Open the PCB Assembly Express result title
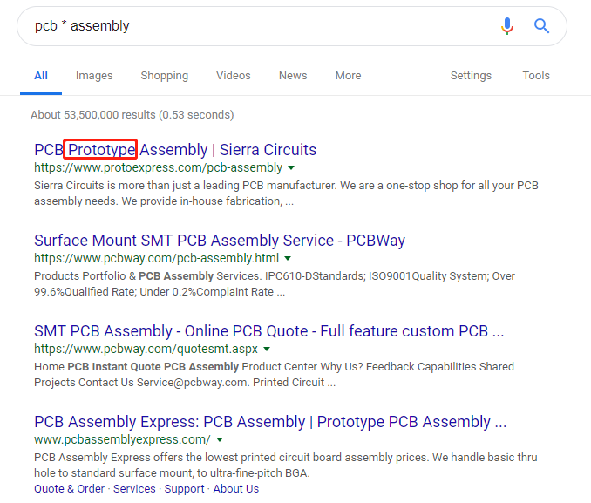Image resolution: width=591 pixels, height=503 pixels. tap(270, 421)
